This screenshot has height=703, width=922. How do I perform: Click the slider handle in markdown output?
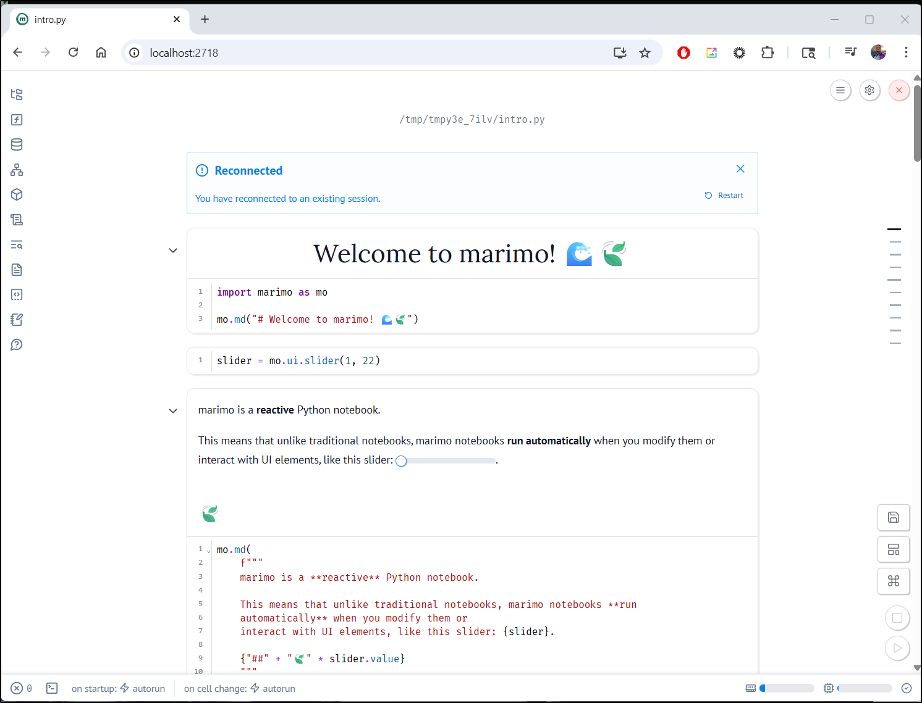(401, 461)
